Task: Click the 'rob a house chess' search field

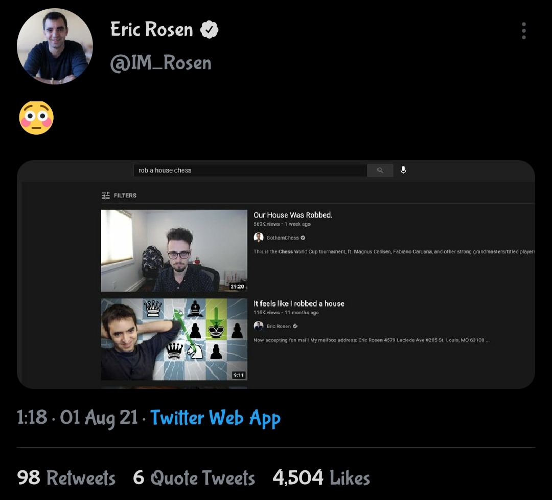Action: 250,170
